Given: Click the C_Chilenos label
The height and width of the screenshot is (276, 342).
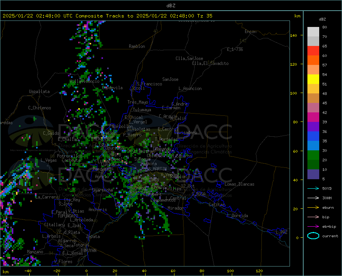Looking at the screenshot, I should pyautogui.click(x=40, y=107).
